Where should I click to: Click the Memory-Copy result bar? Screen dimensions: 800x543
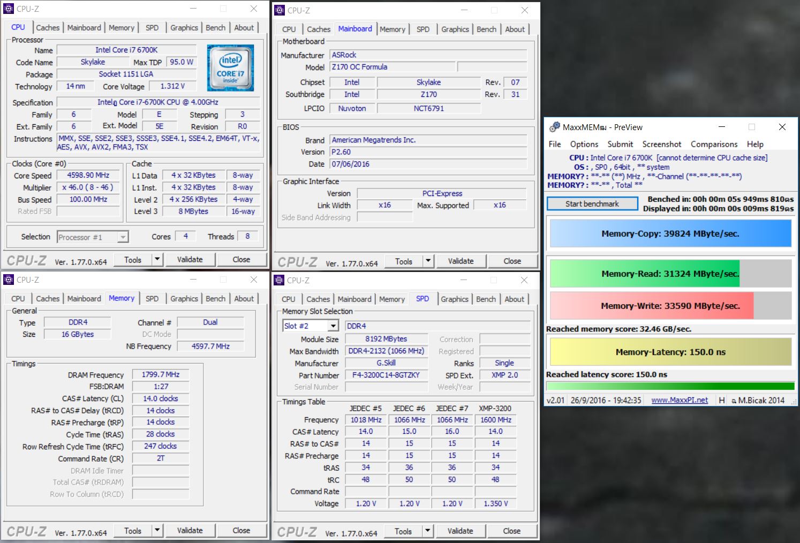(670, 233)
